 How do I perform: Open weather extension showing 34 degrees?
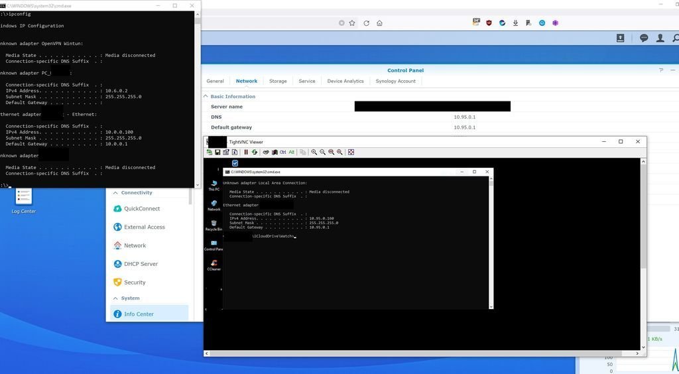(476, 22)
